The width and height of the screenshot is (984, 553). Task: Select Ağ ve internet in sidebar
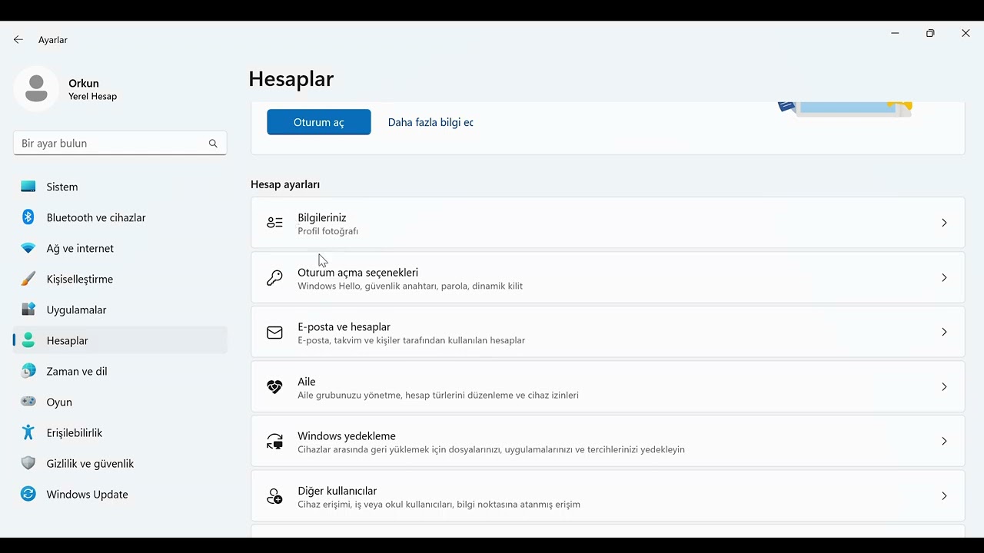(x=120, y=248)
